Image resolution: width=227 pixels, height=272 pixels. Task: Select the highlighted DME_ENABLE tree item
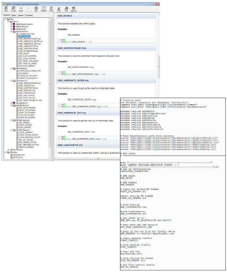(x=24, y=36)
